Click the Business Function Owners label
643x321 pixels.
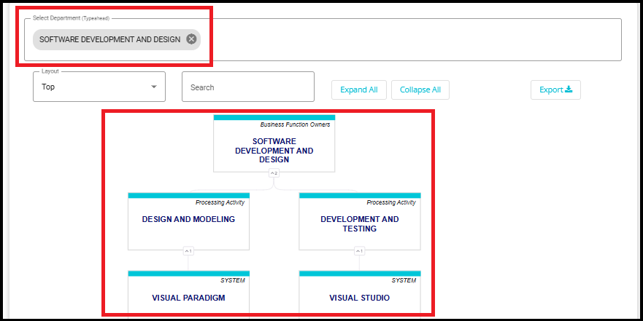coord(295,124)
